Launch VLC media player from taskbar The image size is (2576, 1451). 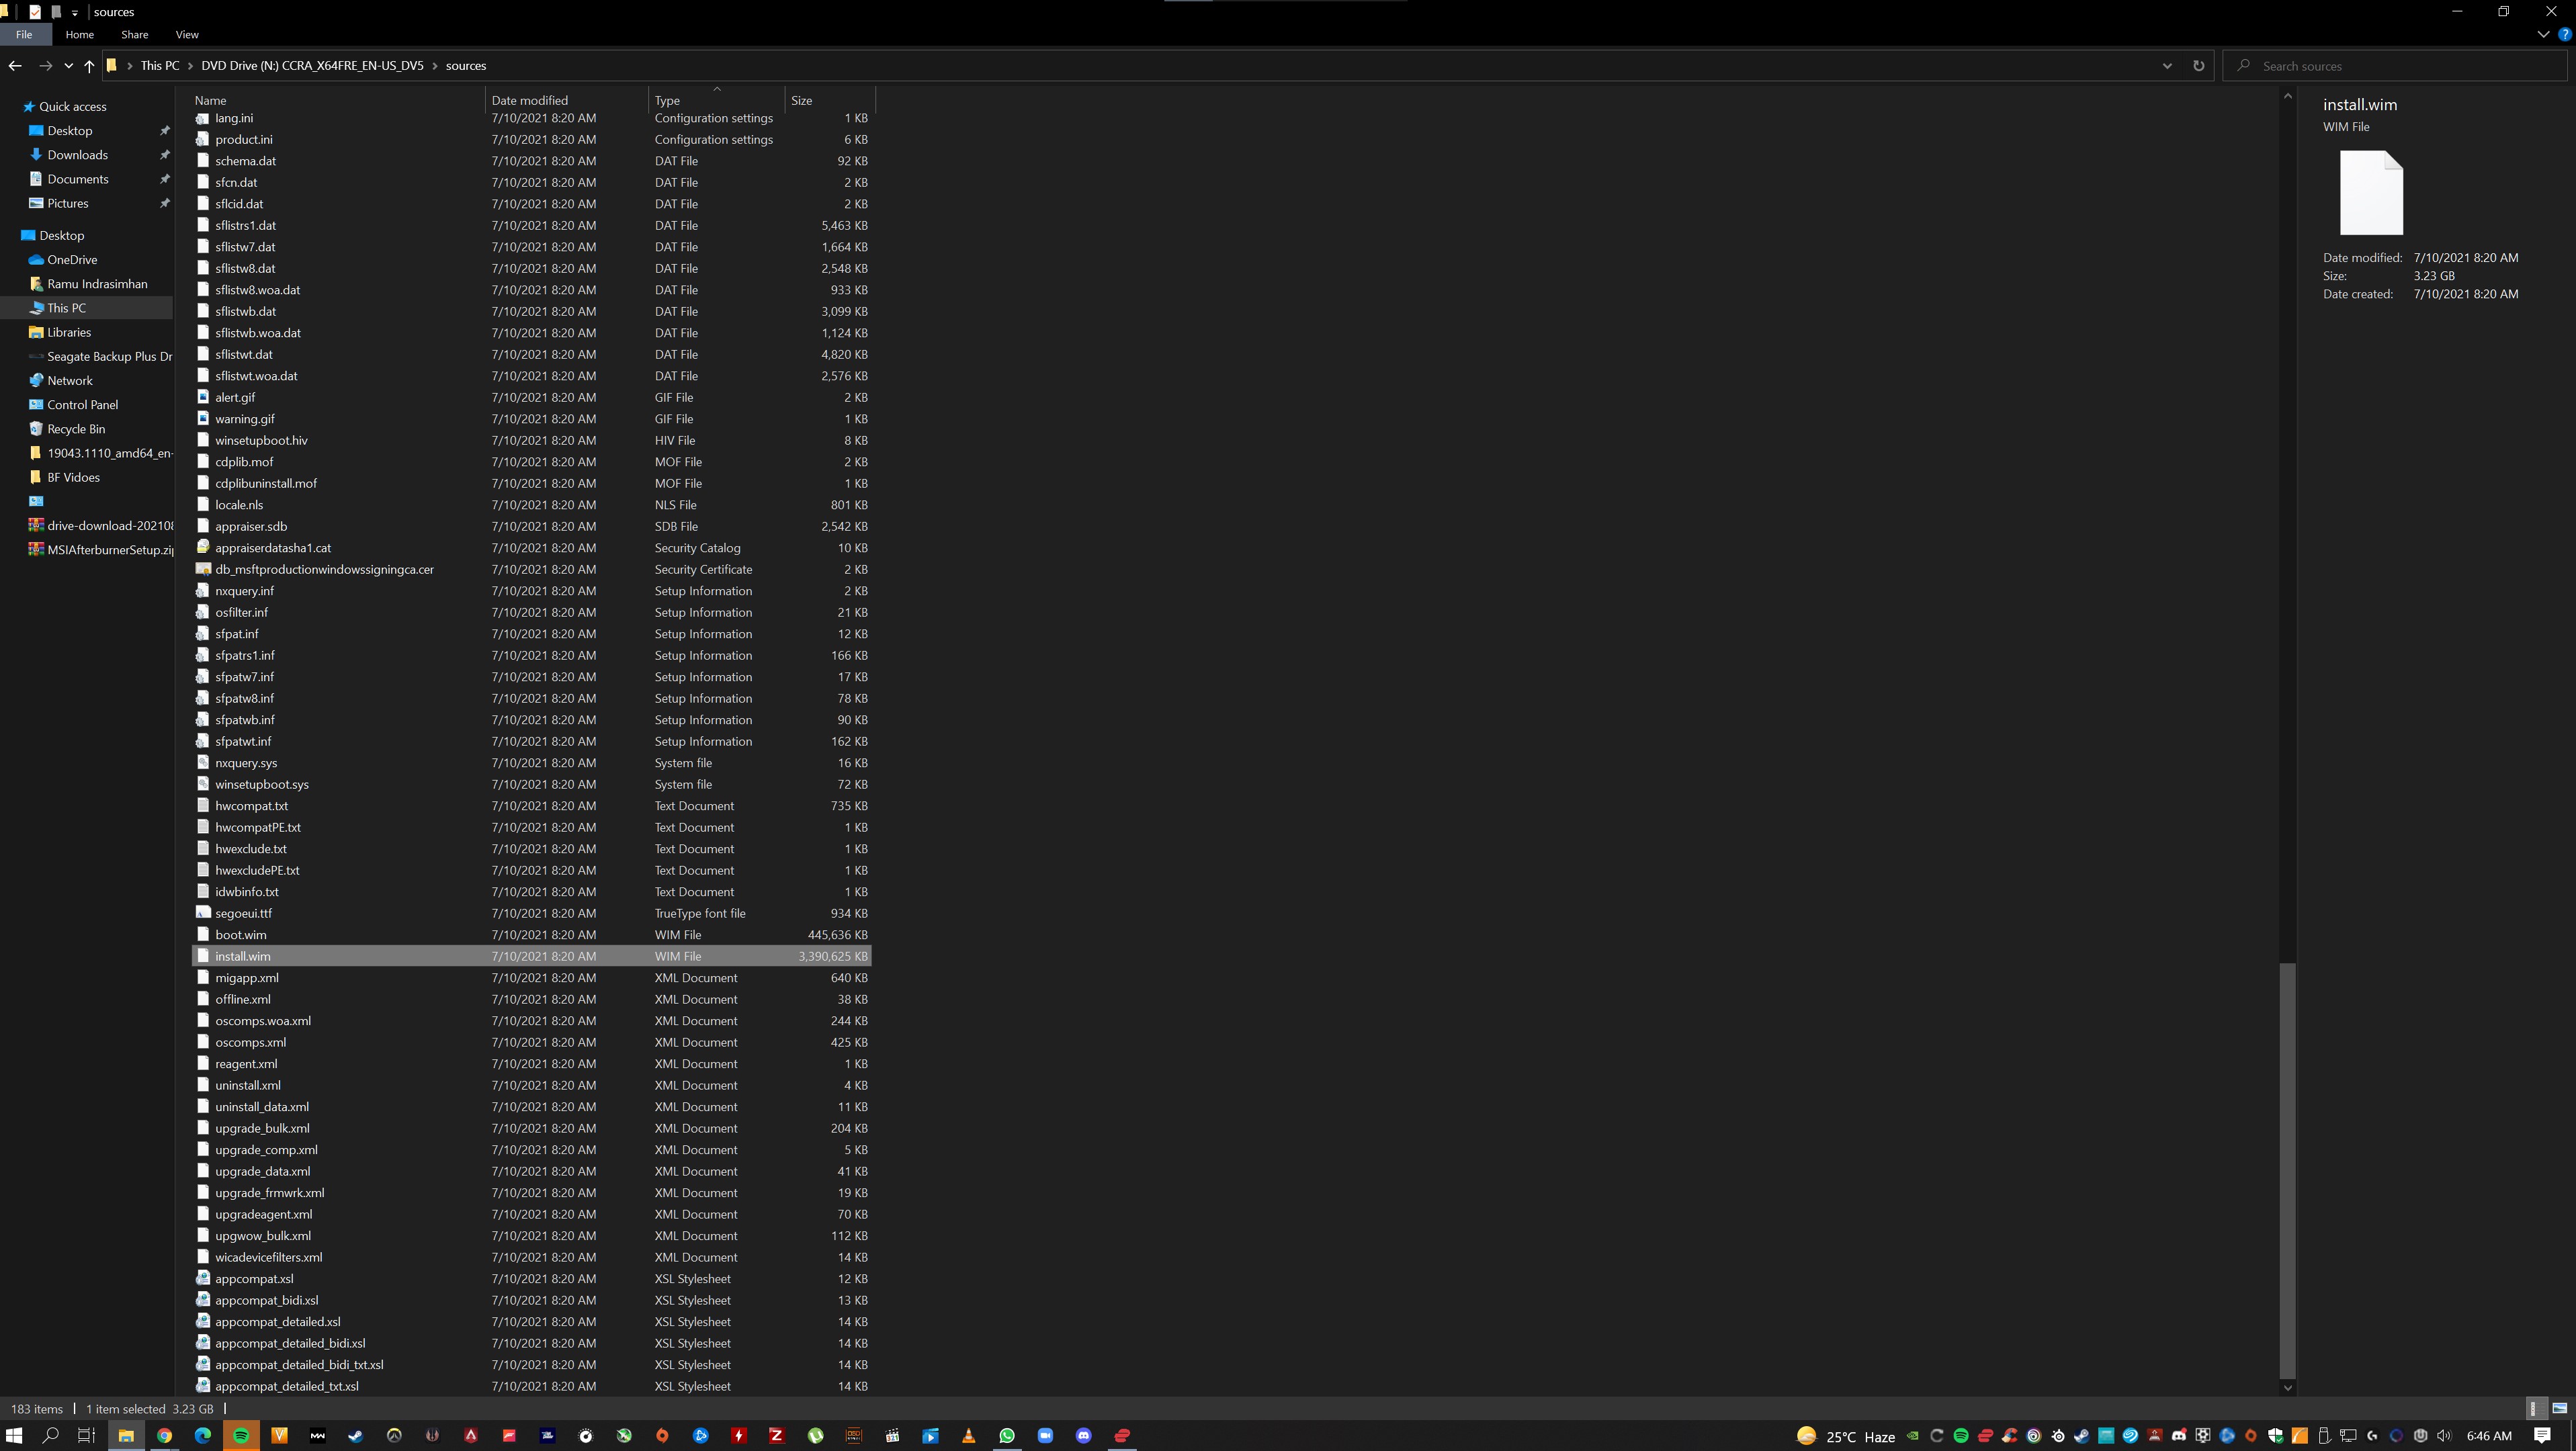(968, 1435)
